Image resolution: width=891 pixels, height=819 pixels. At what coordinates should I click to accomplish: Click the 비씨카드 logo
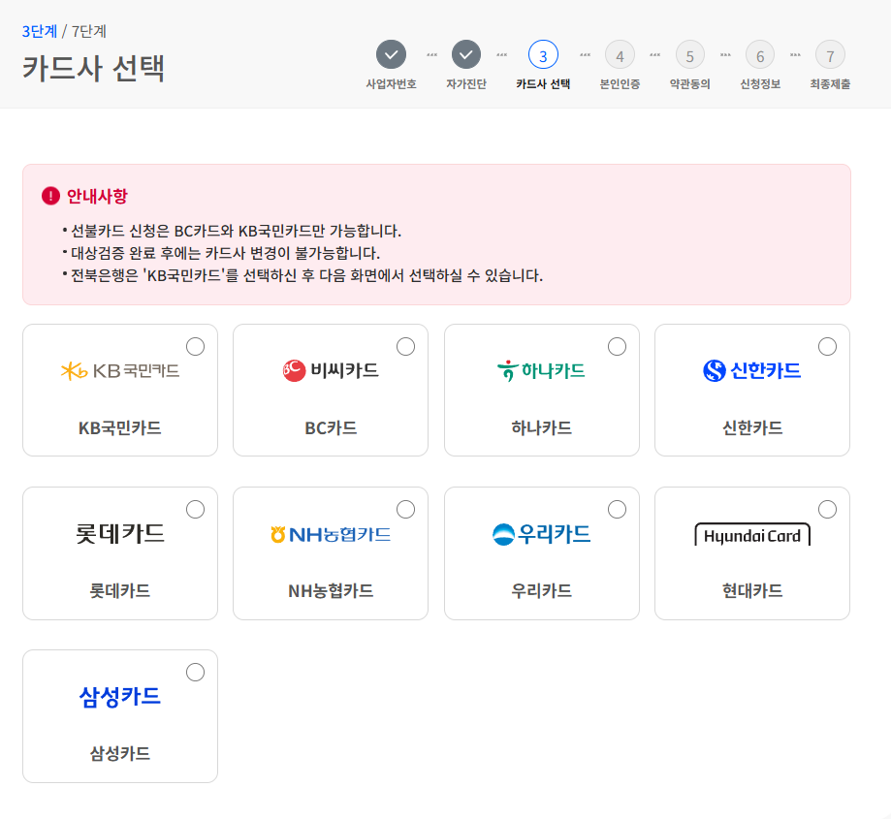click(x=331, y=371)
